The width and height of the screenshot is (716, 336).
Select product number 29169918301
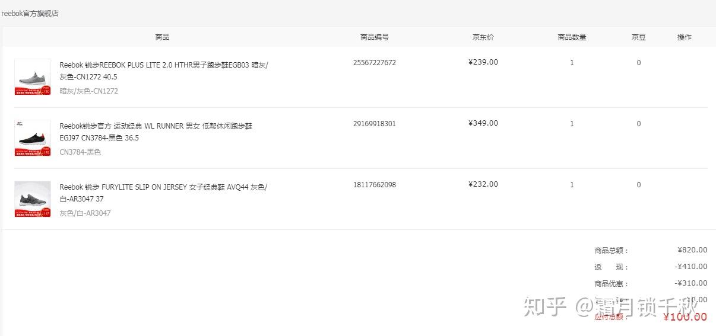pos(374,123)
